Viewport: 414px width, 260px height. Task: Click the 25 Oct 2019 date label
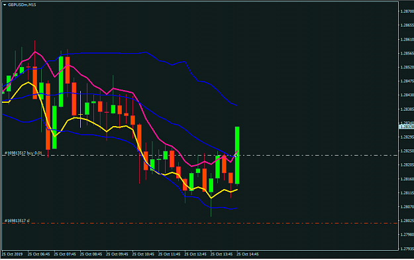[x=12, y=254]
